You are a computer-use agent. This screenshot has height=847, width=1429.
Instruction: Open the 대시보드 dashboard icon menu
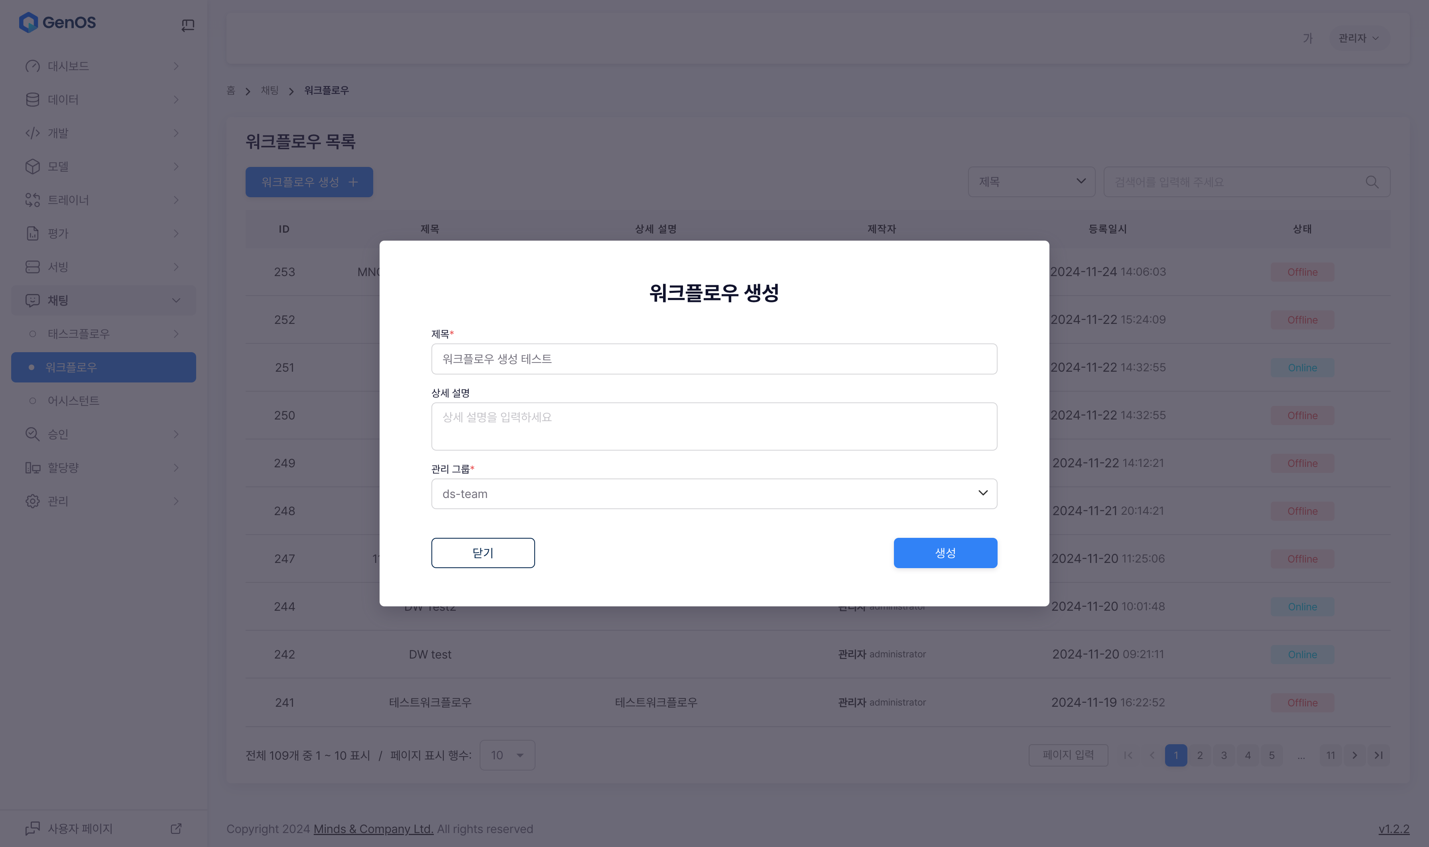33,66
